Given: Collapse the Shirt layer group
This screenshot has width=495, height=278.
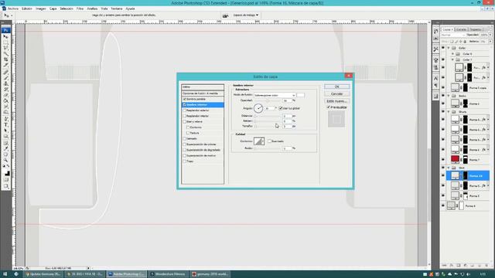Looking at the screenshot, I should [449, 168].
